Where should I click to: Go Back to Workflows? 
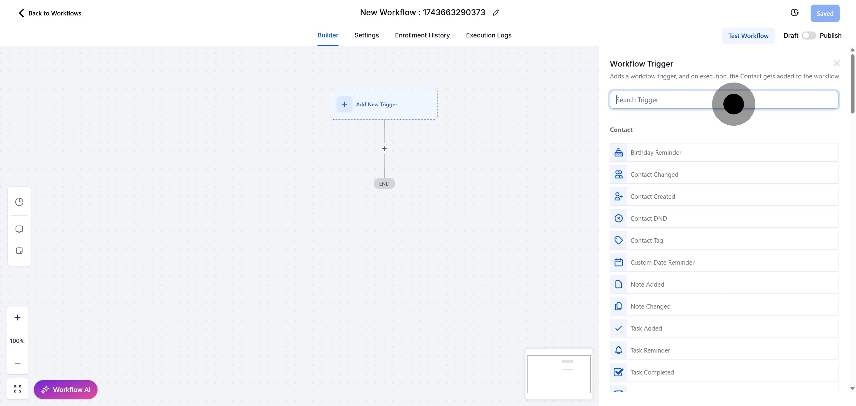tap(50, 13)
